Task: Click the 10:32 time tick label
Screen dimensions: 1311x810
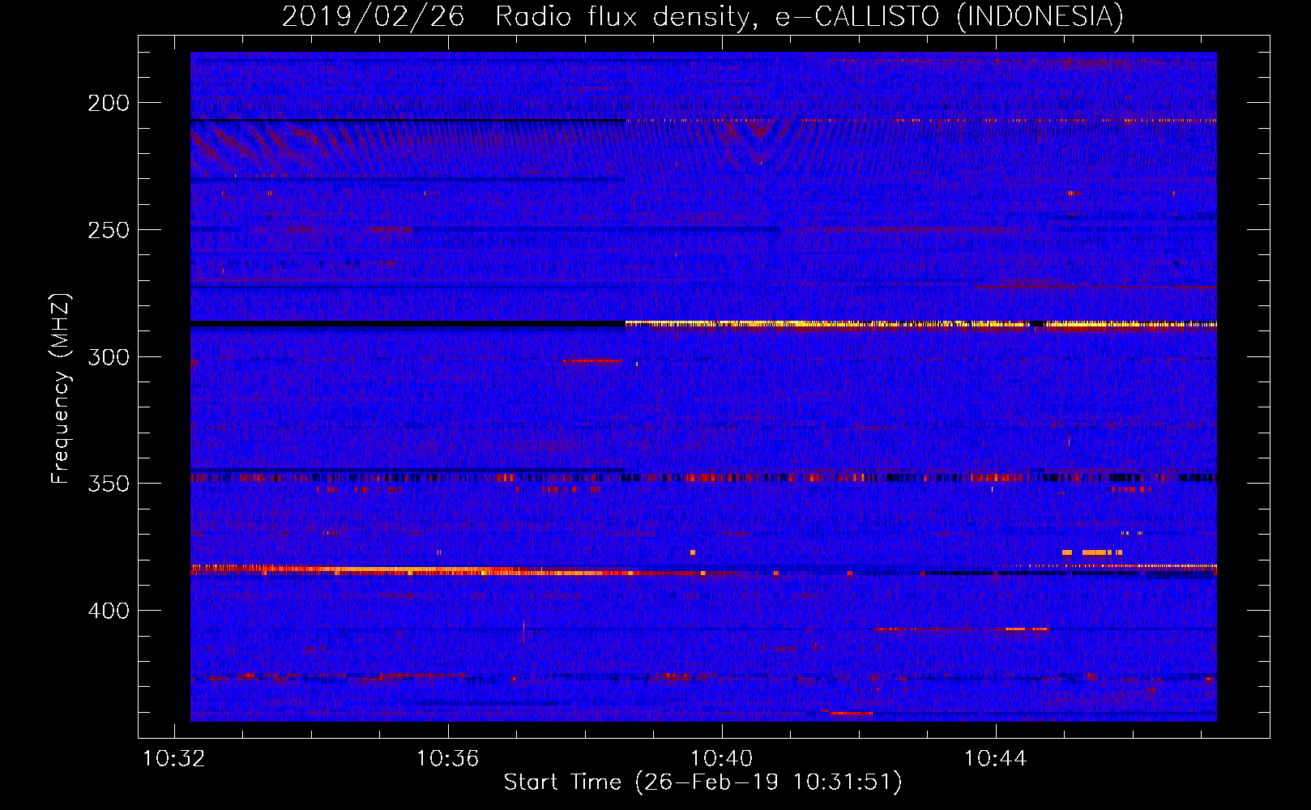Action: [x=174, y=759]
